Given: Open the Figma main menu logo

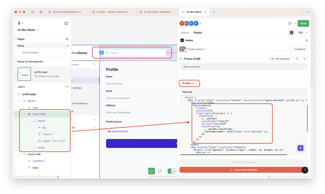Looking at the screenshot, I should pos(19,24).
